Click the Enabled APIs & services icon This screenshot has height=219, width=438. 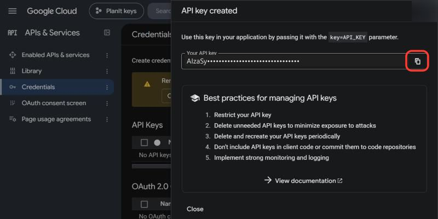(x=13, y=55)
